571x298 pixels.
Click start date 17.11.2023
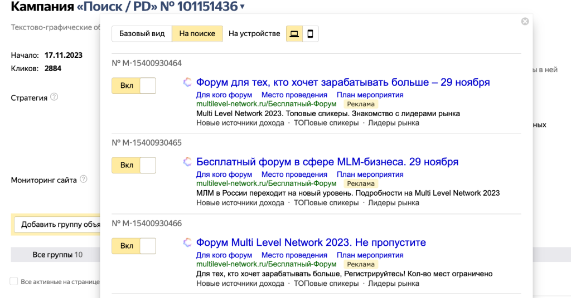[x=64, y=55]
